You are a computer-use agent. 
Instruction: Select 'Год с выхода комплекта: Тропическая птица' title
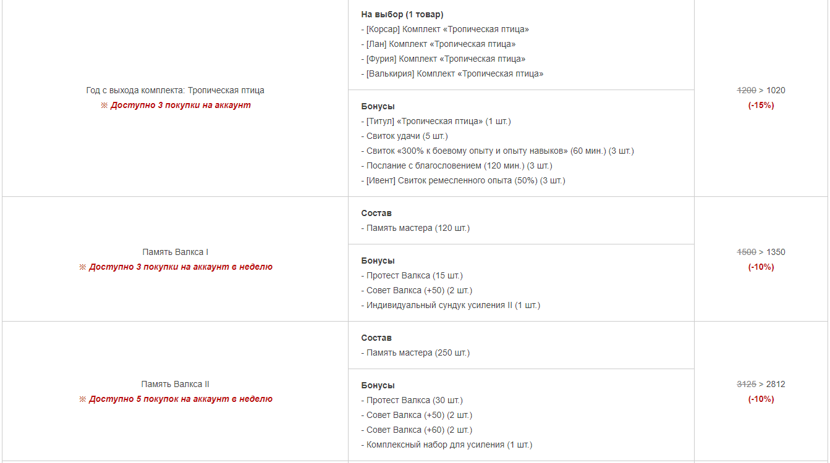175,90
